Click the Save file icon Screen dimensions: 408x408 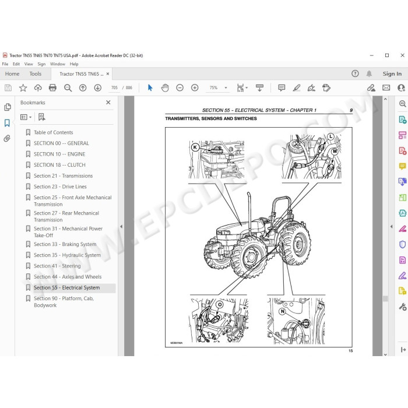click(x=8, y=88)
